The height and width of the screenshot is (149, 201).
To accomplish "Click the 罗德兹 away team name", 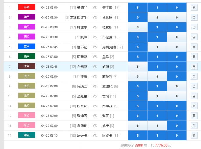I will pyautogui.click(x=107, y=106).
